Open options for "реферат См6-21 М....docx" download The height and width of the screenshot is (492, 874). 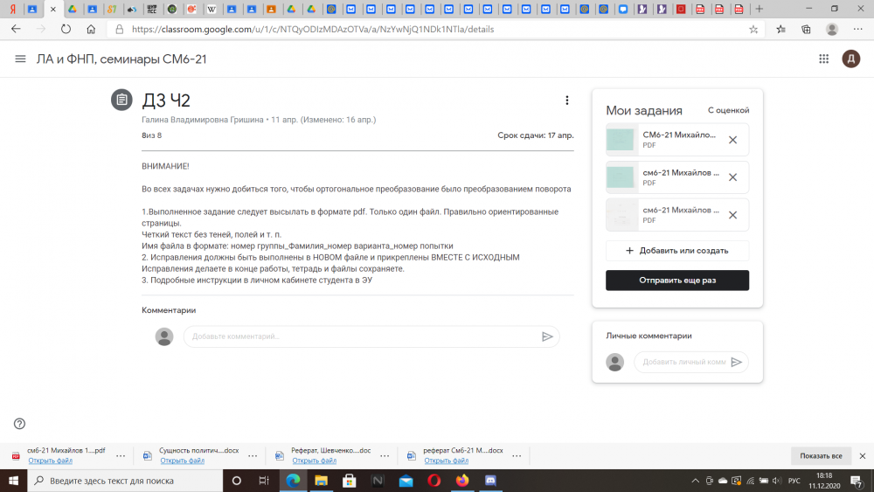tap(517, 456)
